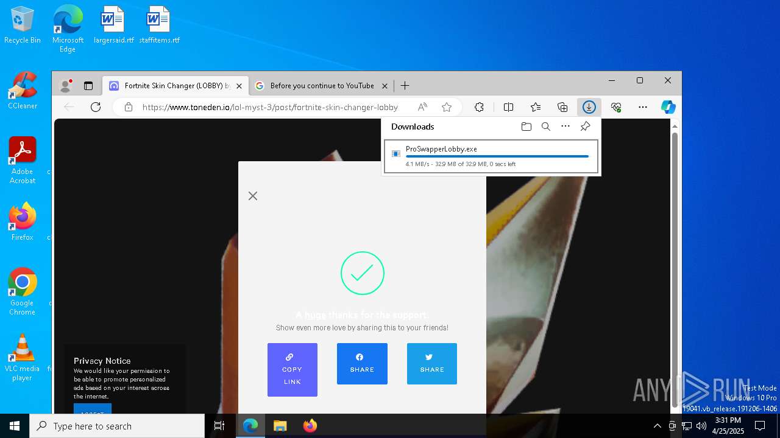This screenshot has height=438, width=780.
Task: Open the notification center icon
Action: tap(760, 426)
